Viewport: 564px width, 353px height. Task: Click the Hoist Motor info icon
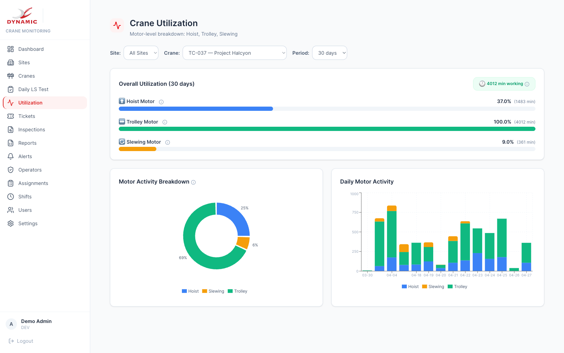pos(161,102)
